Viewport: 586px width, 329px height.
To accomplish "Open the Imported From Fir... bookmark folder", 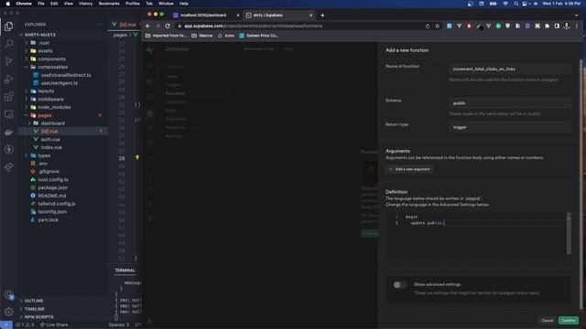I will click(166, 36).
